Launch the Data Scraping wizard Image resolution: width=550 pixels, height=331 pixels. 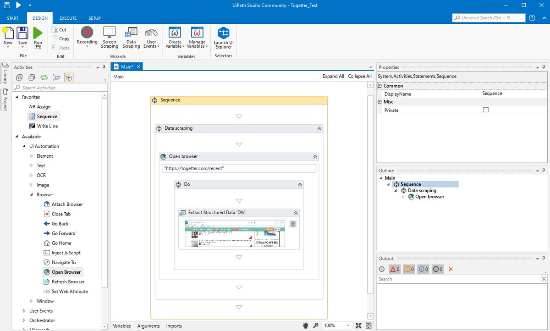[x=131, y=37]
